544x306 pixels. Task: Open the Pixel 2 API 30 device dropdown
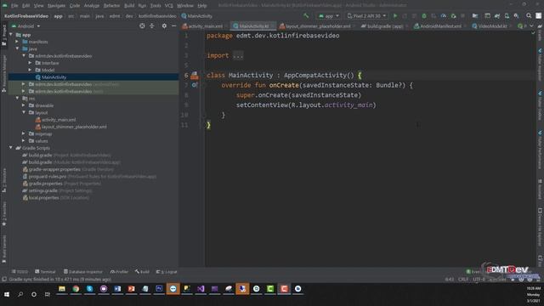[x=366, y=16]
